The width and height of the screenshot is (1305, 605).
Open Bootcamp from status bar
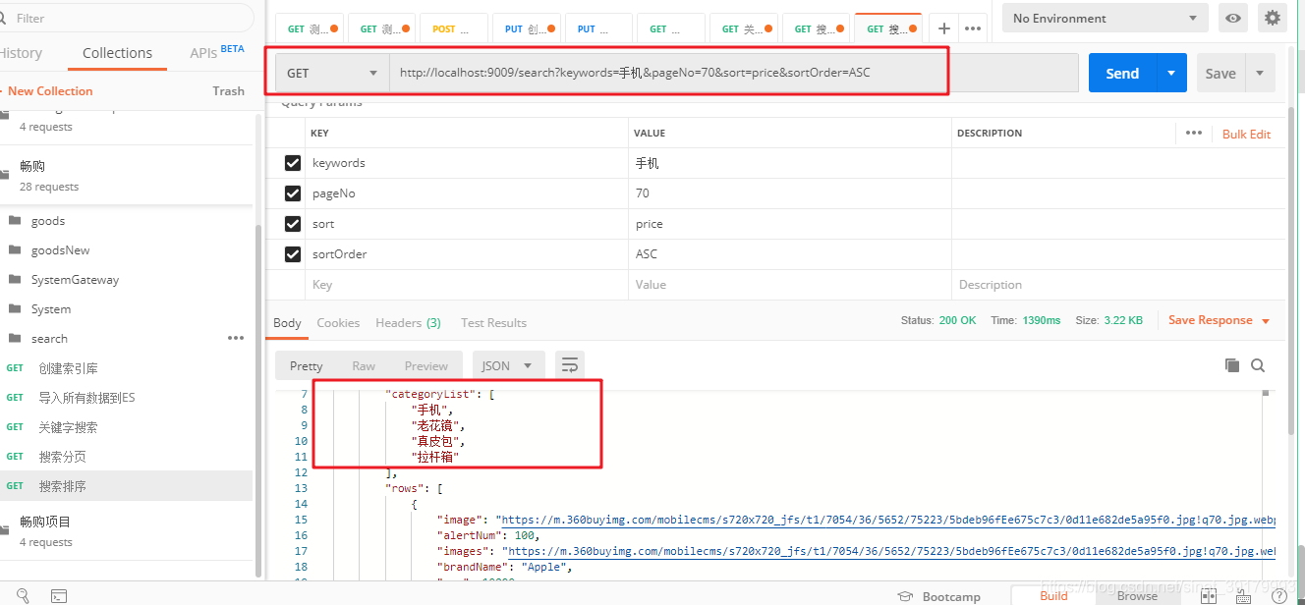(x=939, y=596)
